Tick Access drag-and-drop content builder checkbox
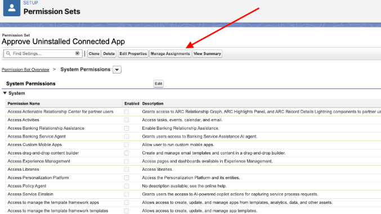Image resolution: width=381 pixels, height=214 pixels. pos(127,153)
